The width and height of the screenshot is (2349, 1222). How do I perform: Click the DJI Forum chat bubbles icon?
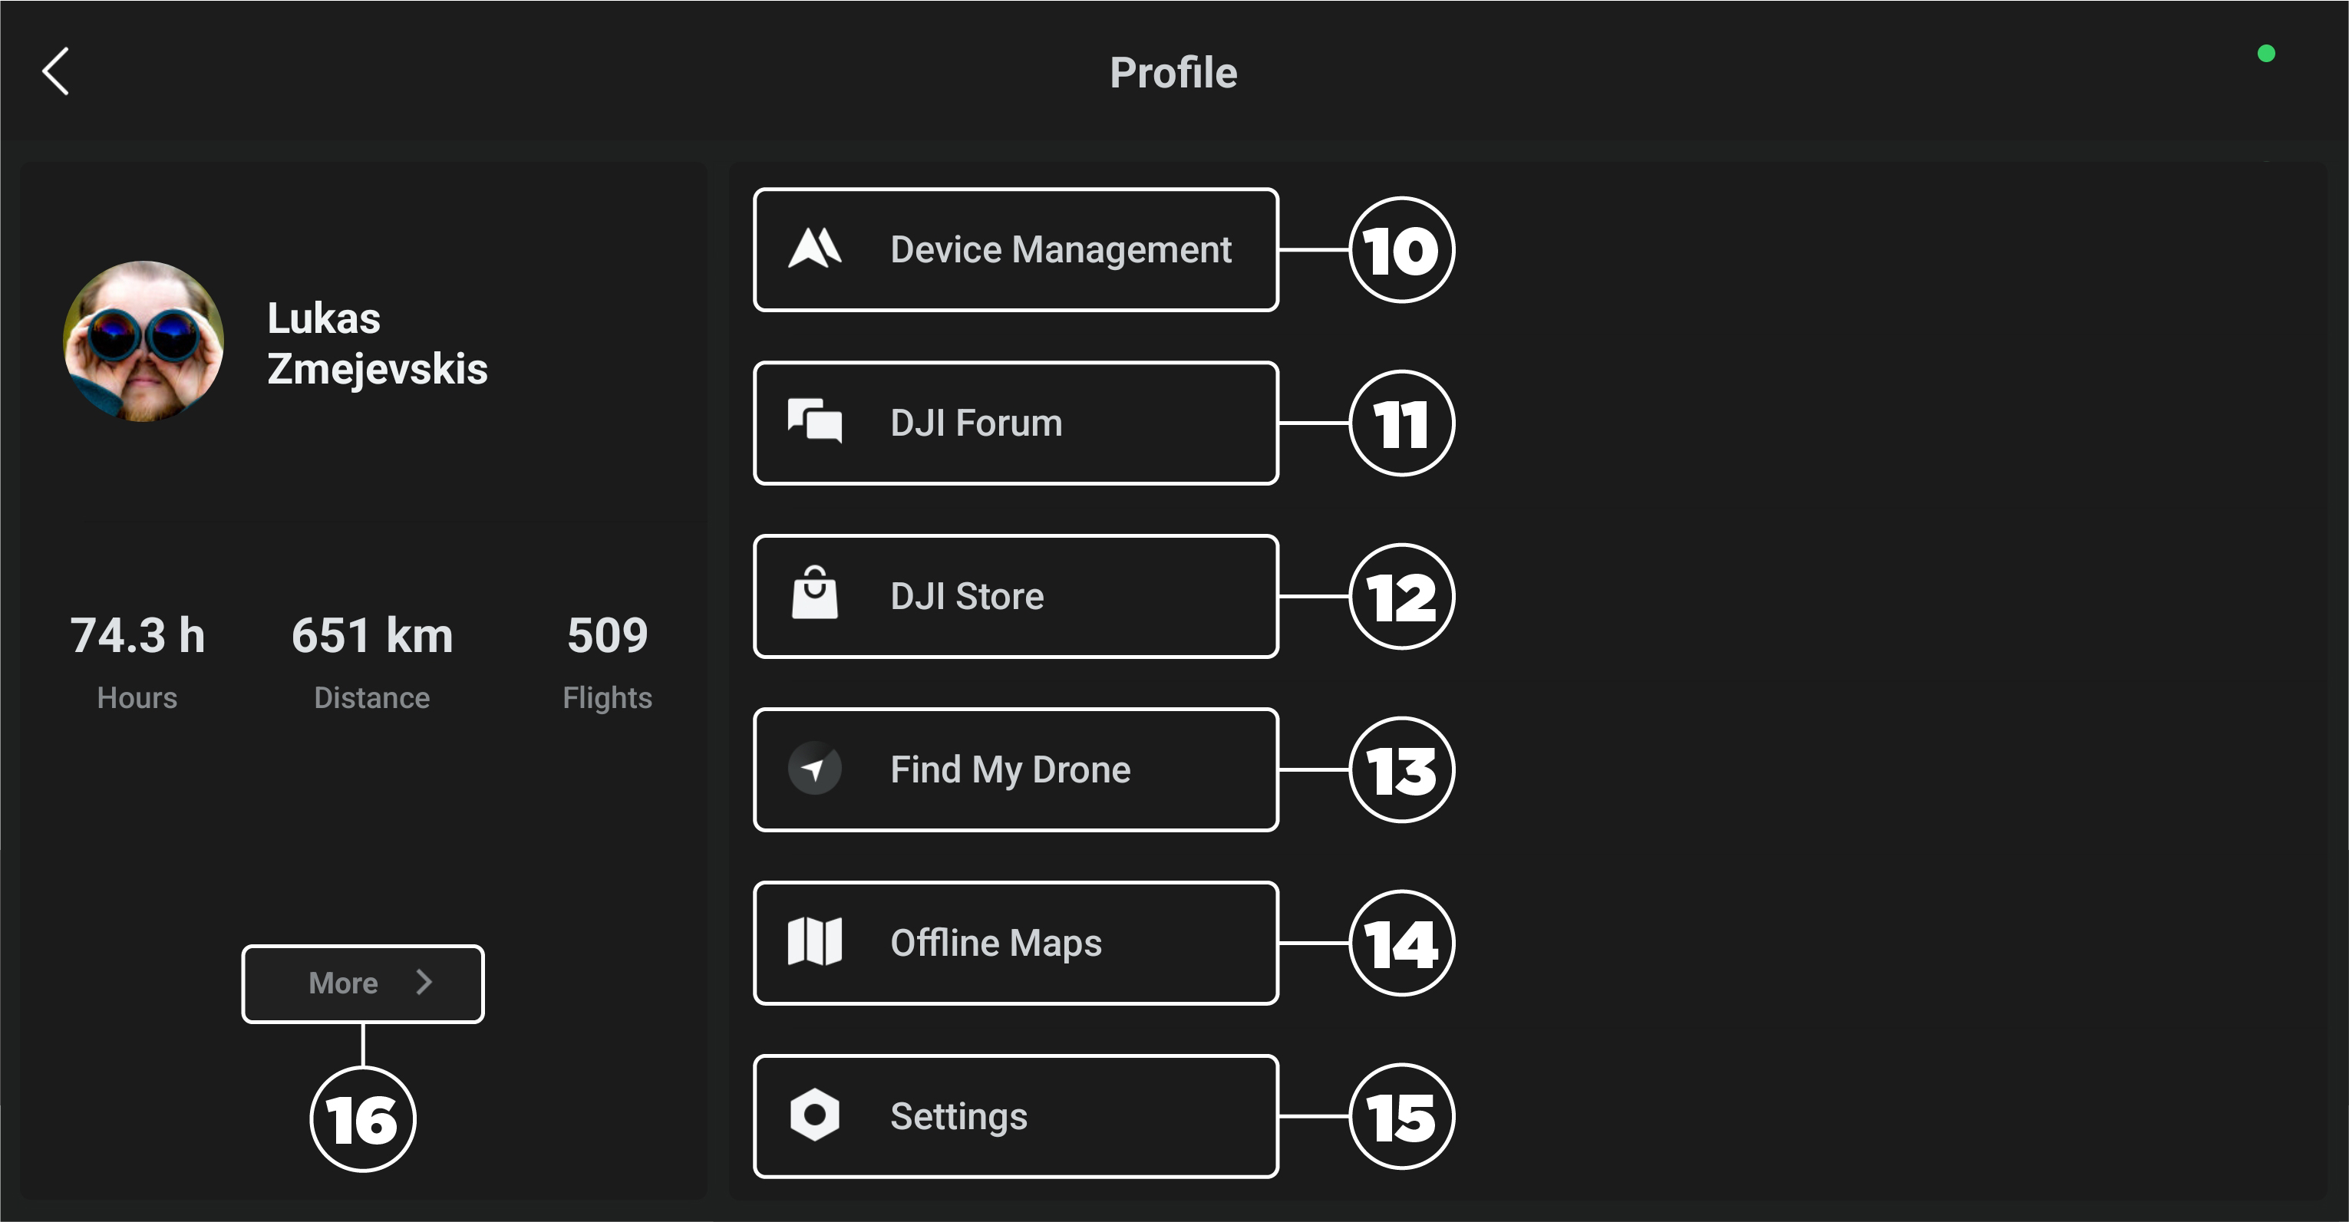(814, 422)
